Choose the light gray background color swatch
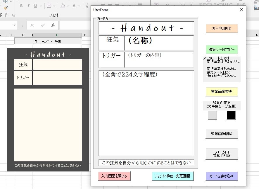 213,115
